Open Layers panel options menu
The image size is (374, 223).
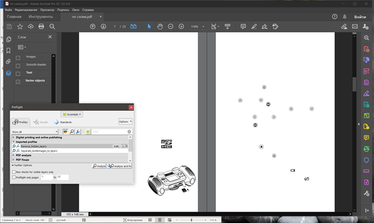click(22, 47)
